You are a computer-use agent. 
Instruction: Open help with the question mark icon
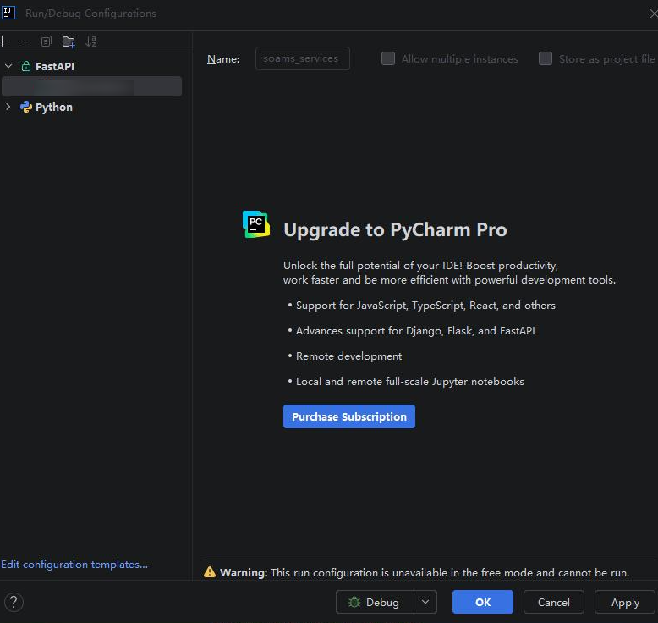pos(14,603)
